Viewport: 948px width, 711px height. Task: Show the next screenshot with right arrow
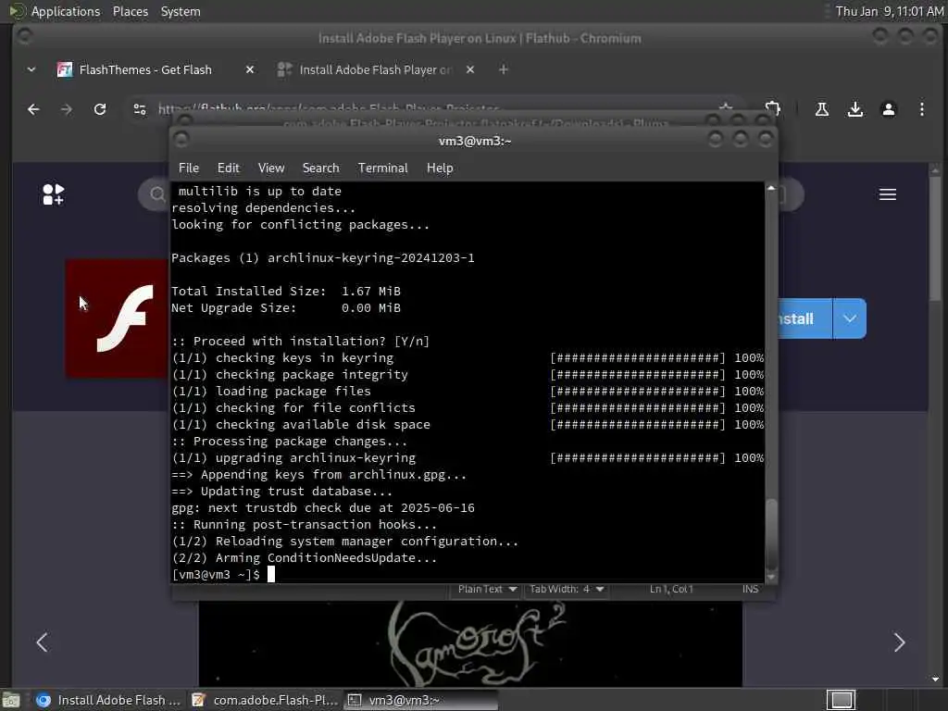pos(899,642)
